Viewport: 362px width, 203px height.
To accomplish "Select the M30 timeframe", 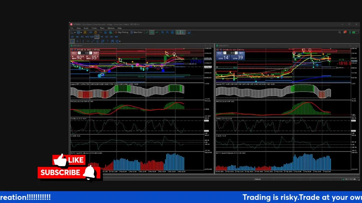I will pyautogui.click(x=92, y=37).
